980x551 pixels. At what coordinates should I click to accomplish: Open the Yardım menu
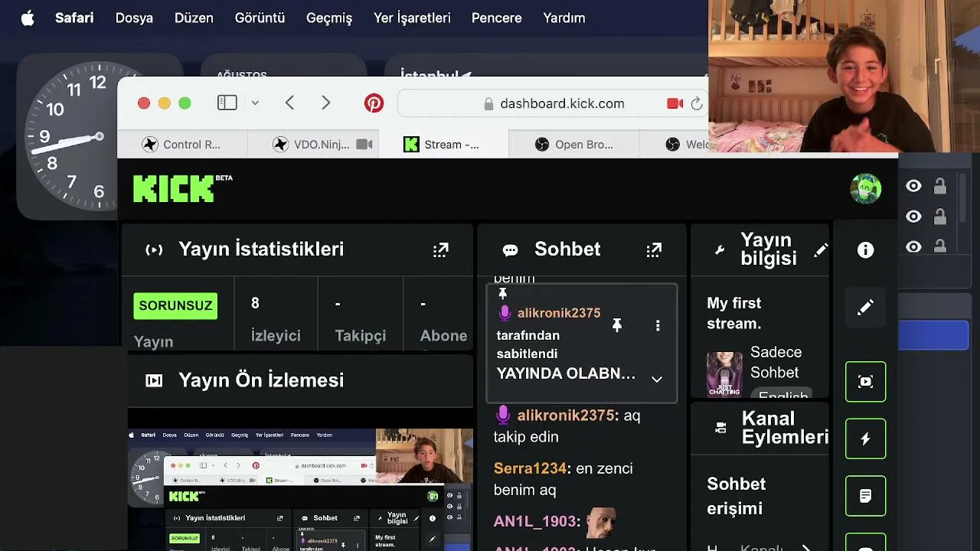click(x=564, y=18)
